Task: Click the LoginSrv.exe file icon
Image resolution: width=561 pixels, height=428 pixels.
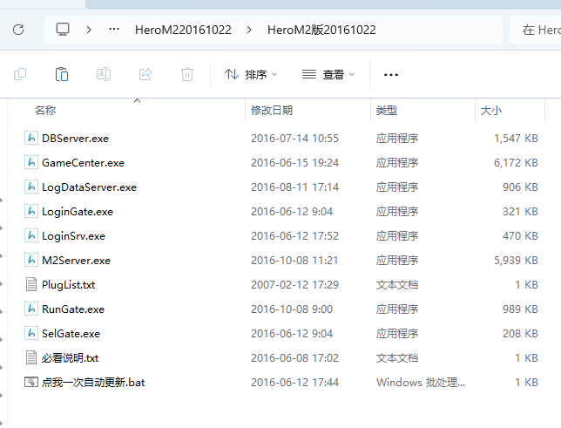Action: click(x=31, y=235)
